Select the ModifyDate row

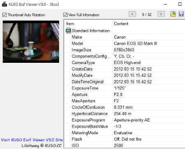[x=125, y=75]
